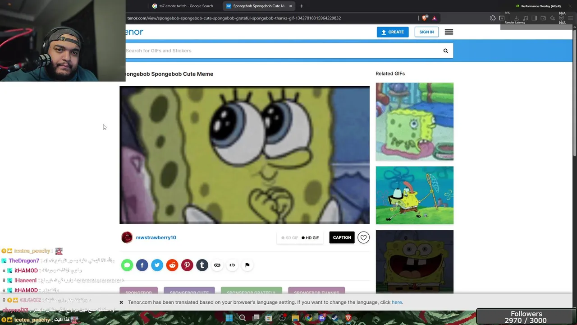Share GIF on Pinterest
The width and height of the screenshot is (577, 325).
tap(187, 265)
